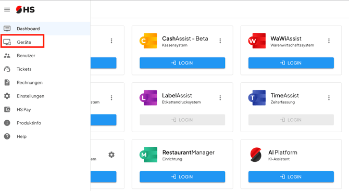Expand CashAssist three-dot options menu
The image size is (349, 191).
coord(220,41)
